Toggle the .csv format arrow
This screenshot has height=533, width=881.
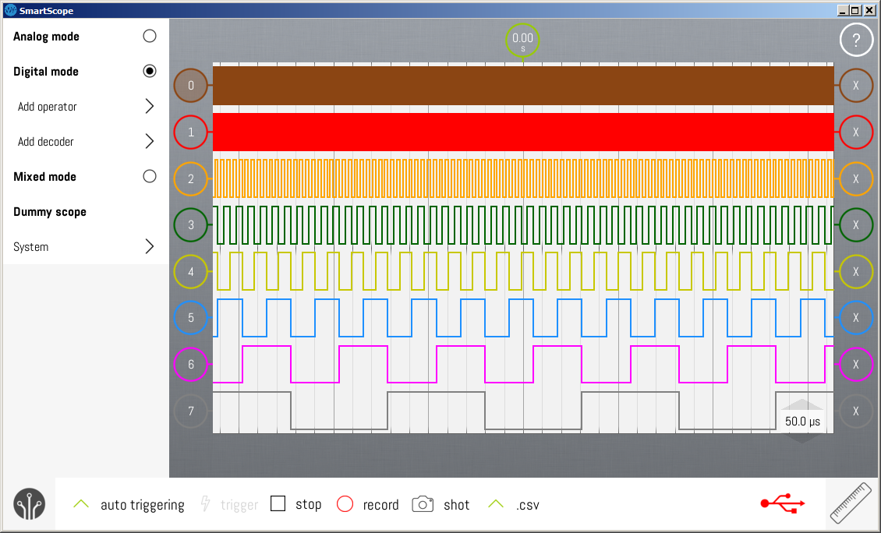496,503
